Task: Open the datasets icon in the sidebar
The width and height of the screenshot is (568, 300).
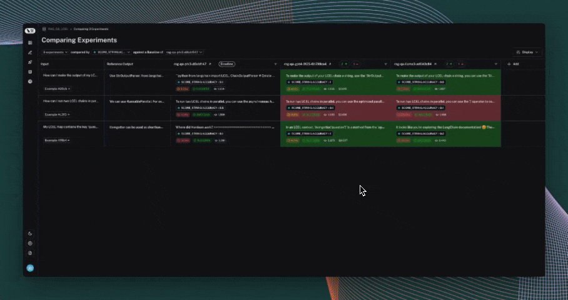Action: click(x=30, y=72)
